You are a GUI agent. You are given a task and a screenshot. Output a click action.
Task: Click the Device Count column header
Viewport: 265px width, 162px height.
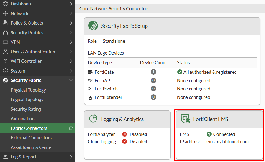point(153,63)
